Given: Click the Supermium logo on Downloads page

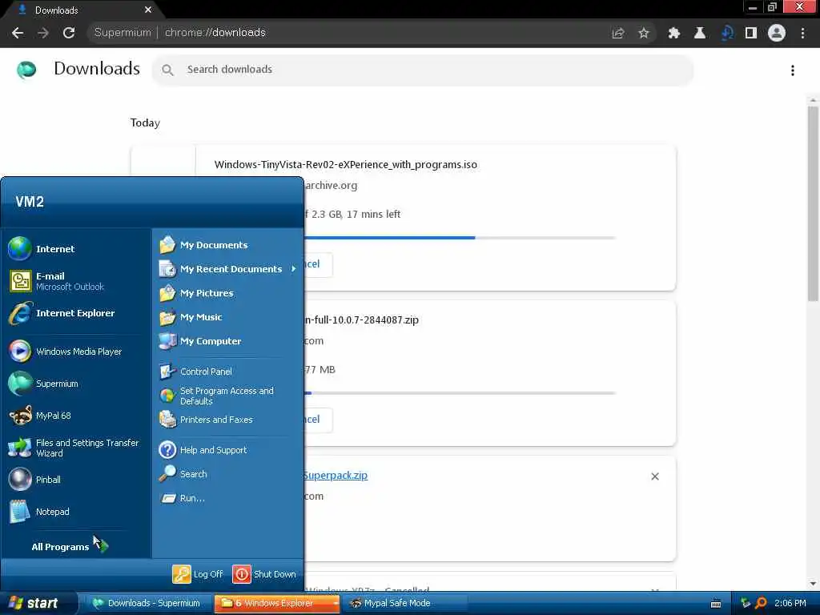Looking at the screenshot, I should coord(26,69).
